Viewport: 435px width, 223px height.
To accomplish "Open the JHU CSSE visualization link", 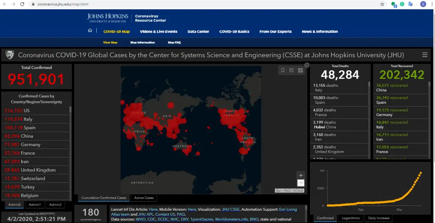I will pos(231,209).
